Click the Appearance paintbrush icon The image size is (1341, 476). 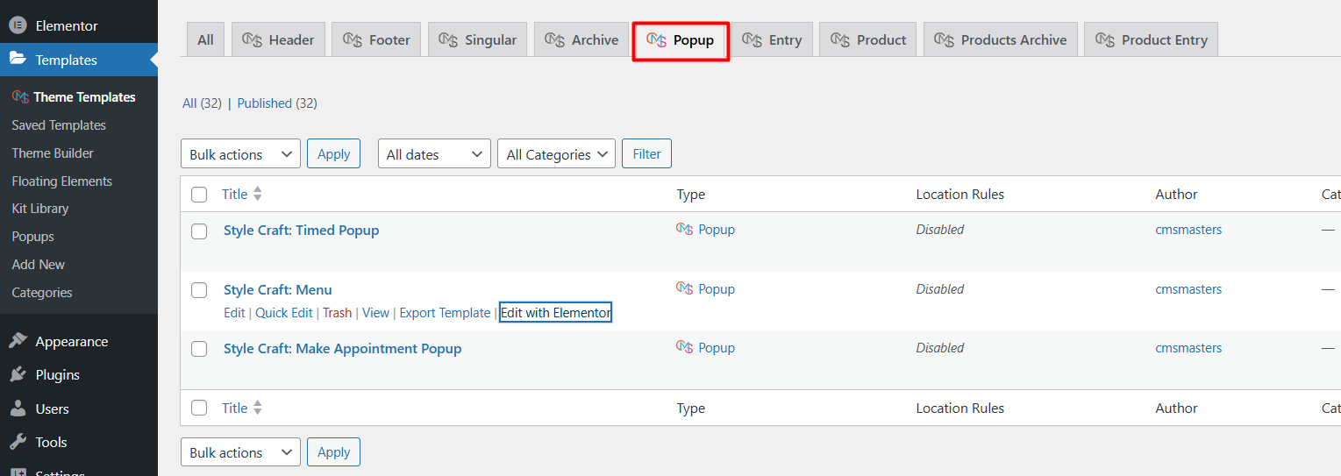[x=18, y=342]
